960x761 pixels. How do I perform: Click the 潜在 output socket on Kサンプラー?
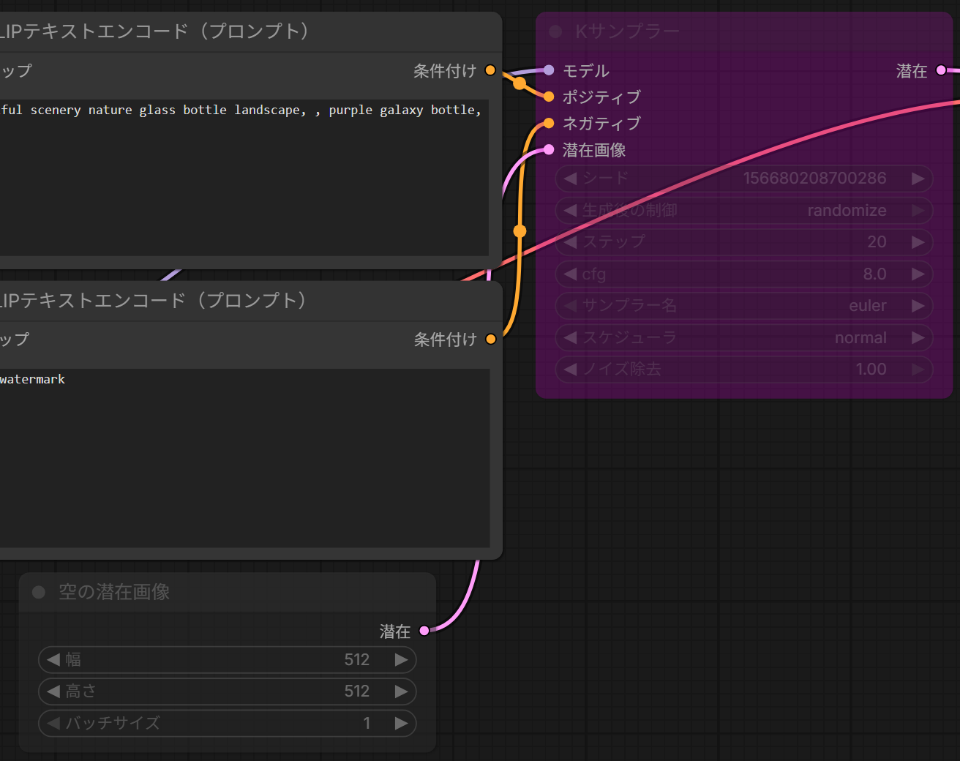point(941,70)
